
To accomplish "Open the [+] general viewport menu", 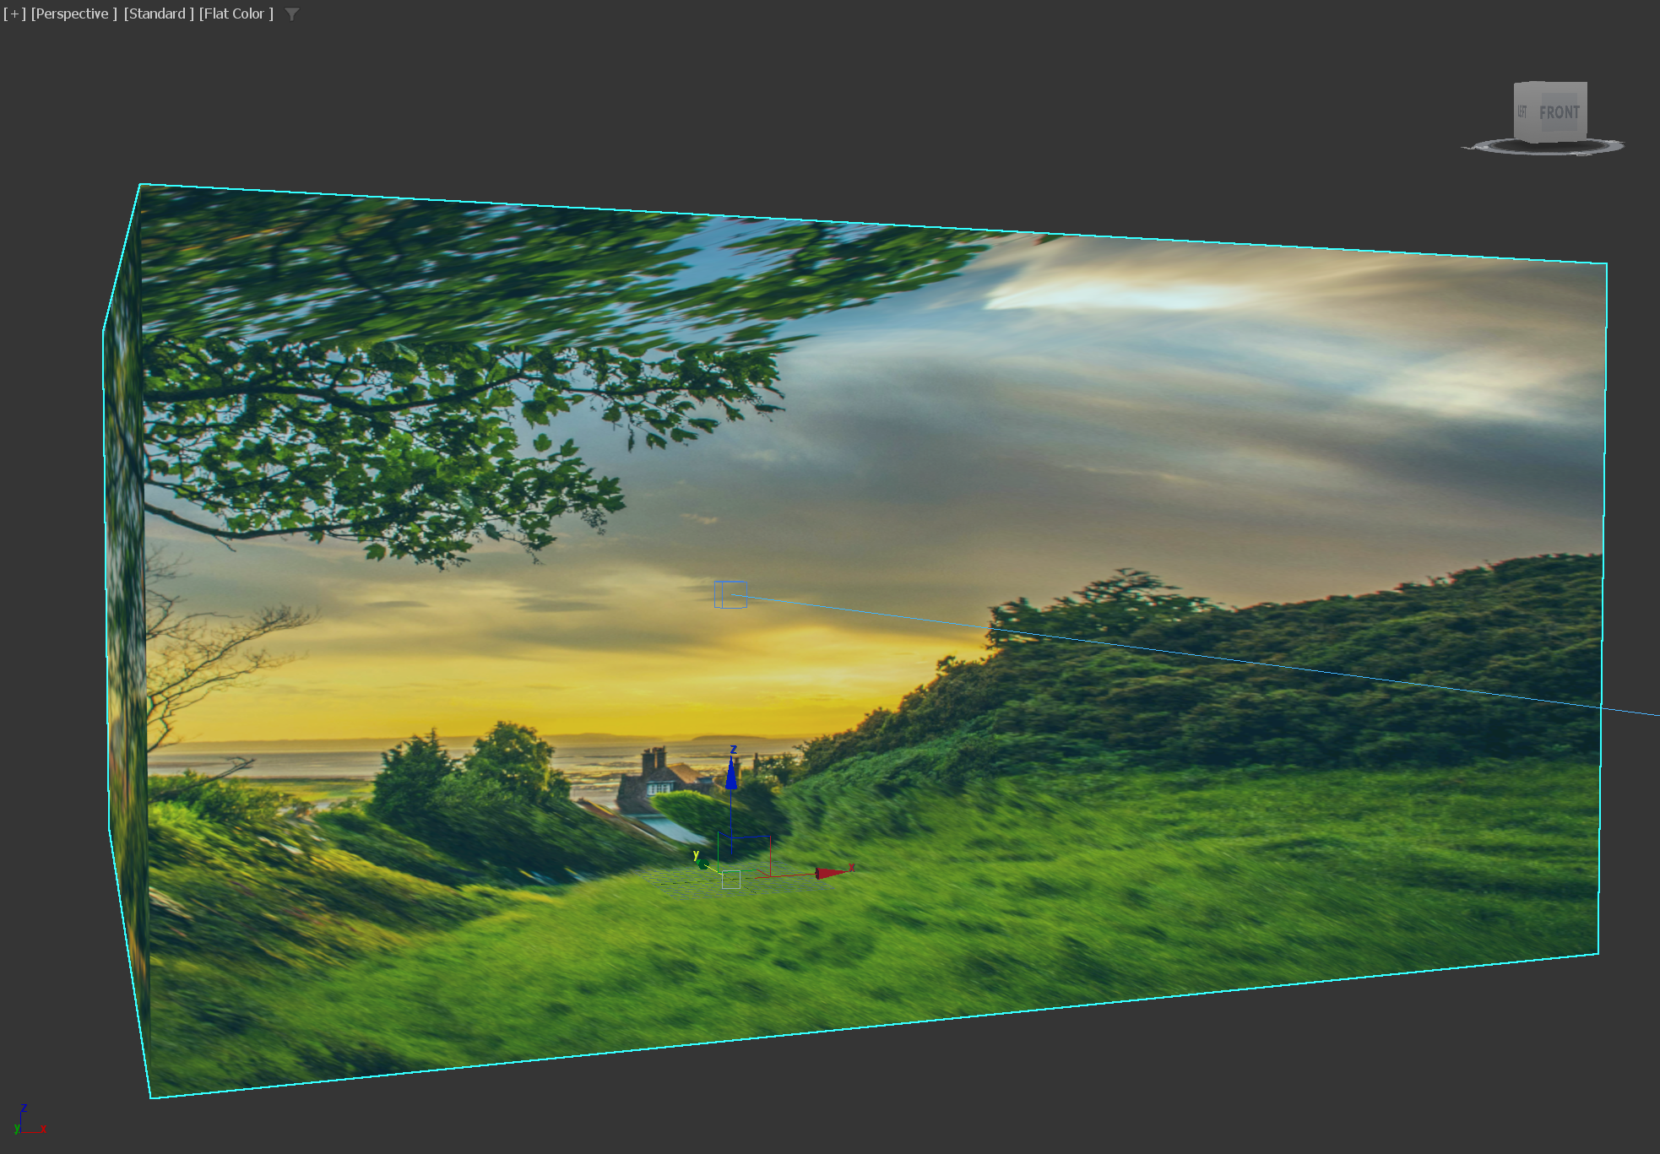I will (14, 14).
